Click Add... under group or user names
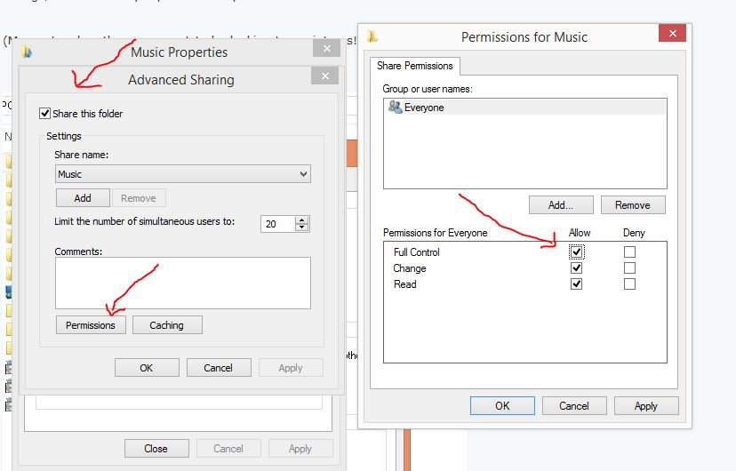The width and height of the screenshot is (736, 471). (560, 205)
